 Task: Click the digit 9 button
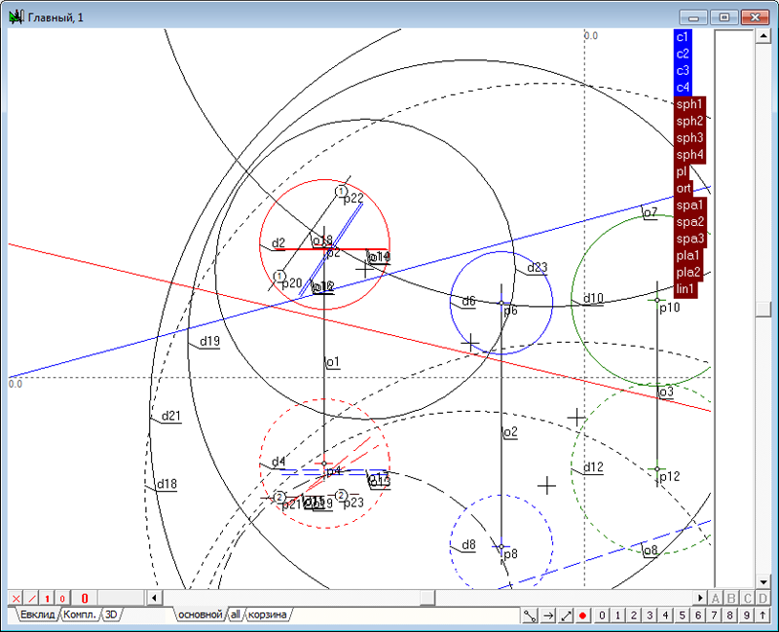coord(746,615)
